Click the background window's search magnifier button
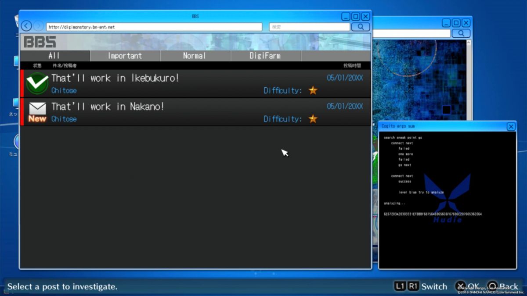 461,33
